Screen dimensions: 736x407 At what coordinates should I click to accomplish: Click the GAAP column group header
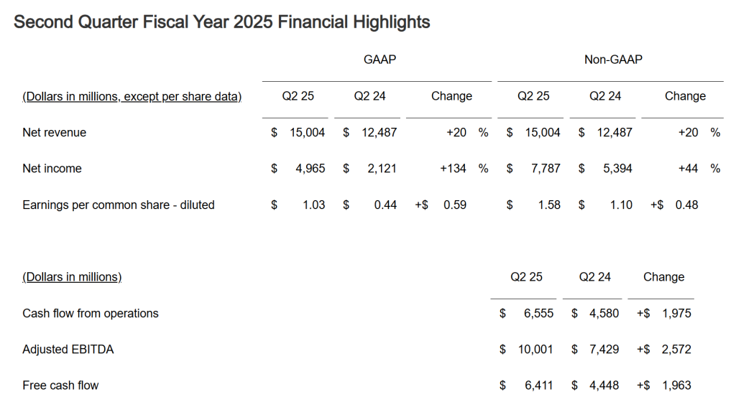click(x=379, y=60)
